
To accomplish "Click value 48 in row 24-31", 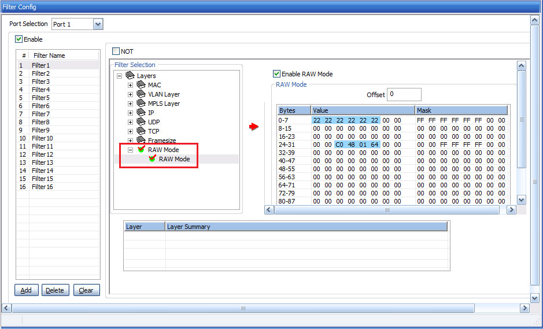I will click(351, 145).
